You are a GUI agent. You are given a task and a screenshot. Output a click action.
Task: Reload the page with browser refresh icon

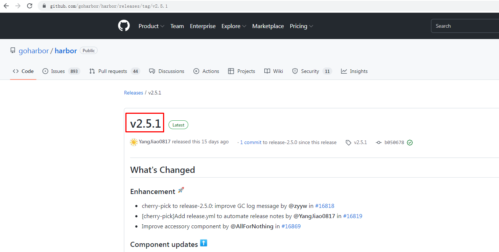pos(30,6)
